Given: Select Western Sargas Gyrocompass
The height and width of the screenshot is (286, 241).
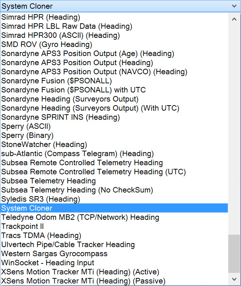Looking at the screenshot, I should (54, 254).
